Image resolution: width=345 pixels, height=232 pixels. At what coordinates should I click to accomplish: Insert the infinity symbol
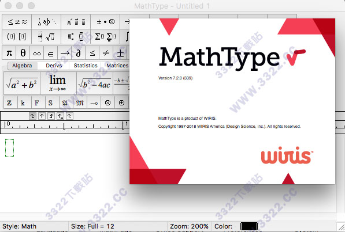tap(37, 53)
